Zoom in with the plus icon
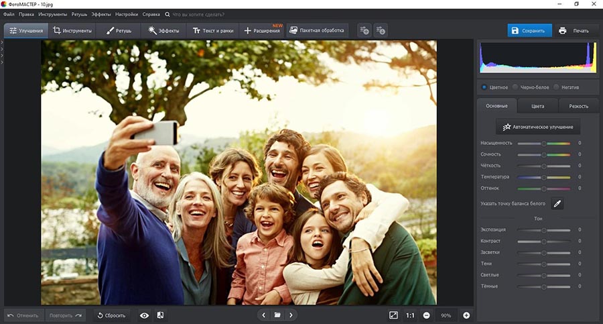 coord(466,315)
